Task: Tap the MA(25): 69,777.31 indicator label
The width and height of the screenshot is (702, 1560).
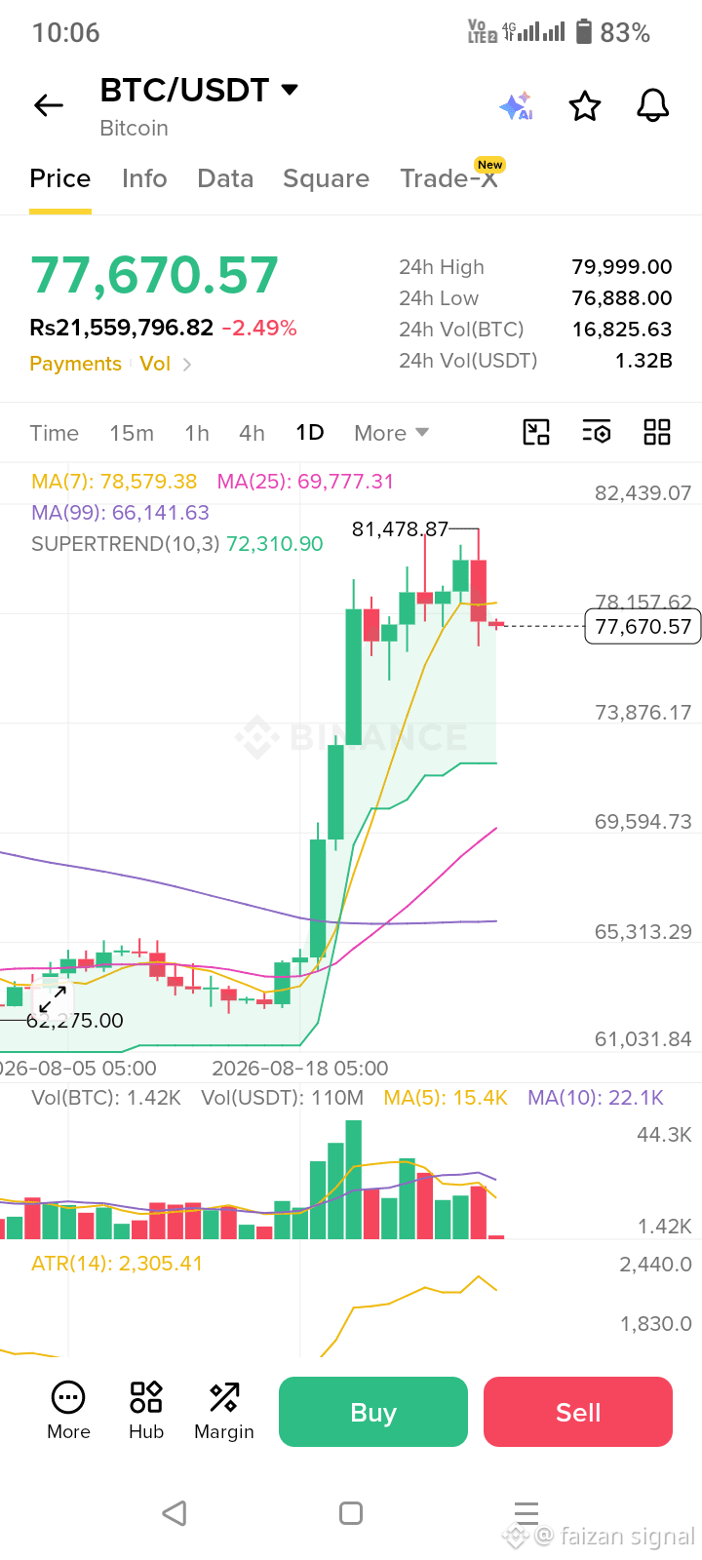Action: [305, 482]
